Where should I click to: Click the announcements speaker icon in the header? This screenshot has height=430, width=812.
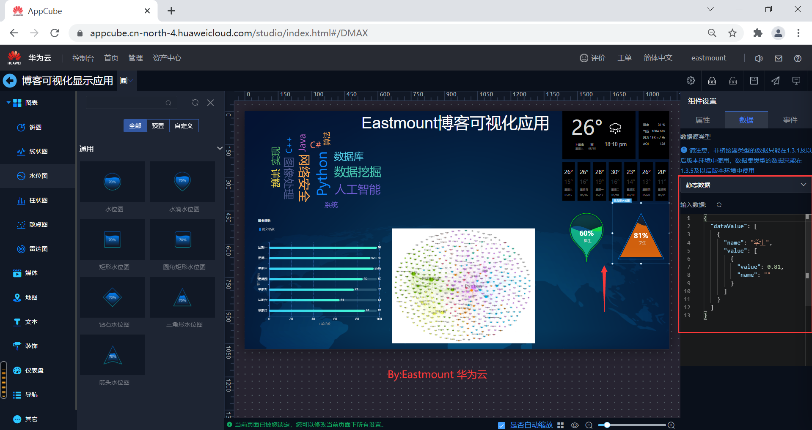tap(759, 58)
